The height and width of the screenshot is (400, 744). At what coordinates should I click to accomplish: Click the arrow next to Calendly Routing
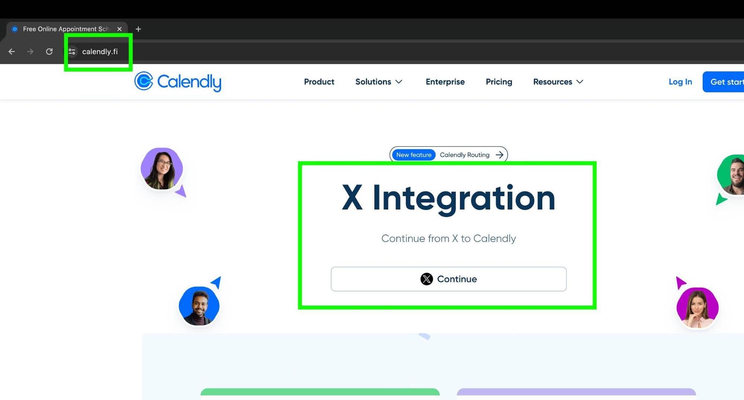click(x=499, y=155)
